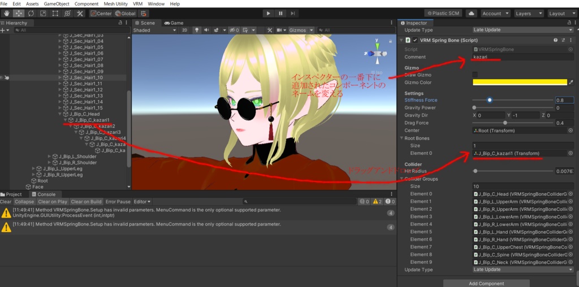Viewport: 579px width, 287px height.
Task: Open the Component menu
Action: point(87,4)
